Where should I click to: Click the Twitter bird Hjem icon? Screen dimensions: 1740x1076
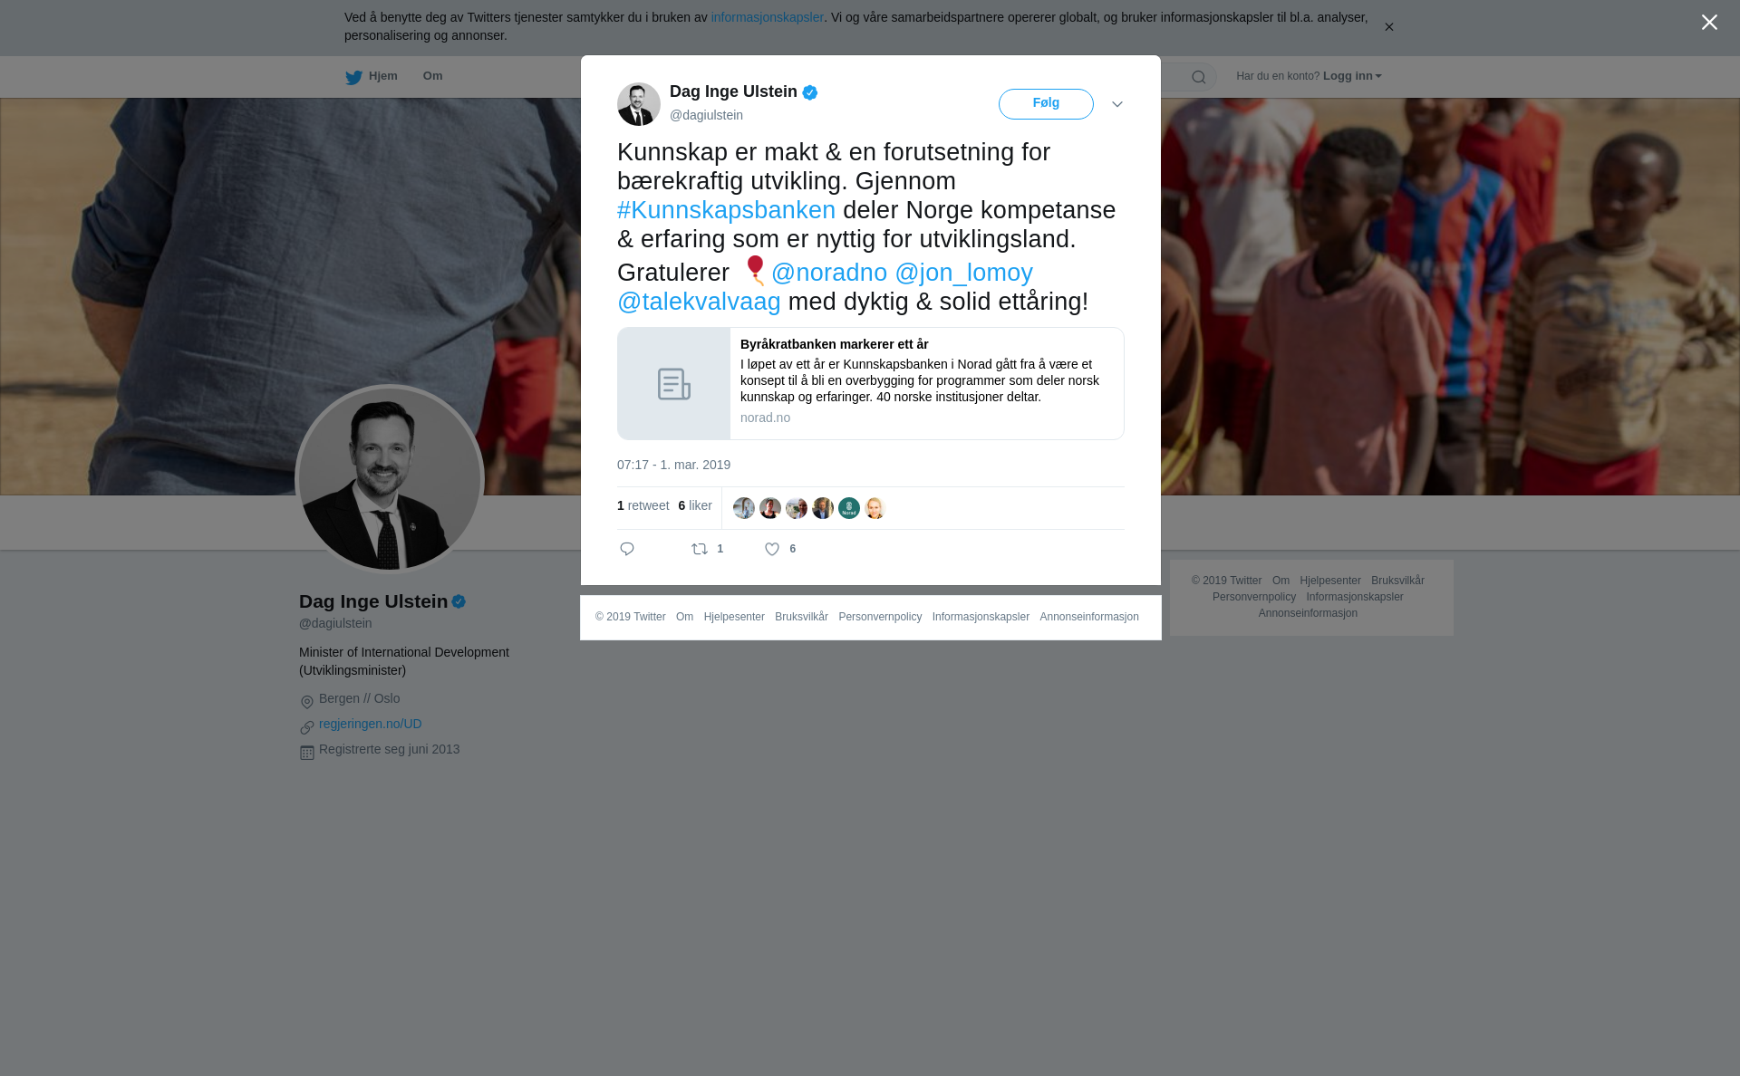pos(353,77)
